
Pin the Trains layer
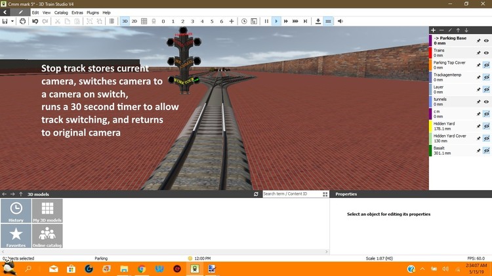click(x=478, y=53)
